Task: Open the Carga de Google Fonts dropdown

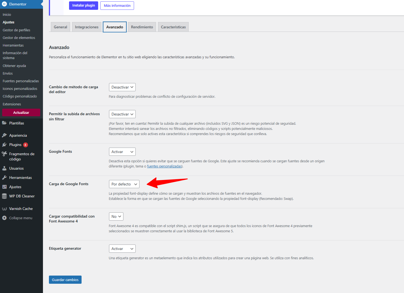Action: (124, 184)
